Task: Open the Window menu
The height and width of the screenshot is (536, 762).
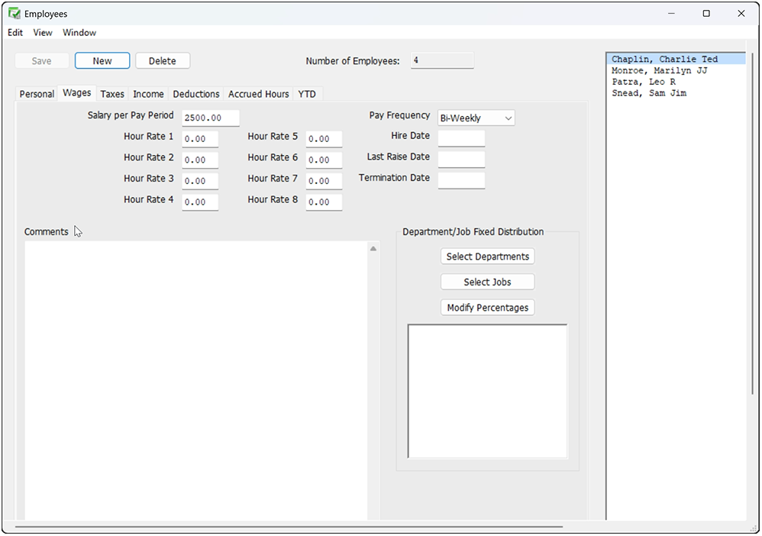Action: tap(79, 33)
